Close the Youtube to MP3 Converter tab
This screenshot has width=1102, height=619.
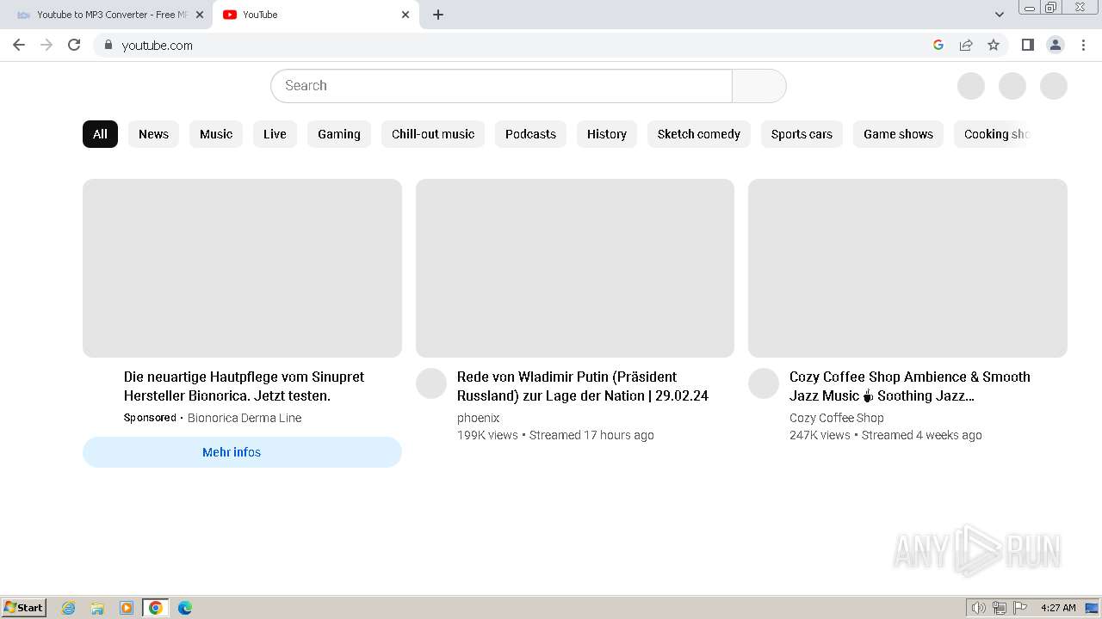(200, 15)
